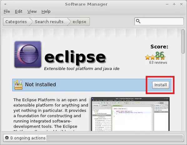Click the '63 reviews' text

point(158,62)
